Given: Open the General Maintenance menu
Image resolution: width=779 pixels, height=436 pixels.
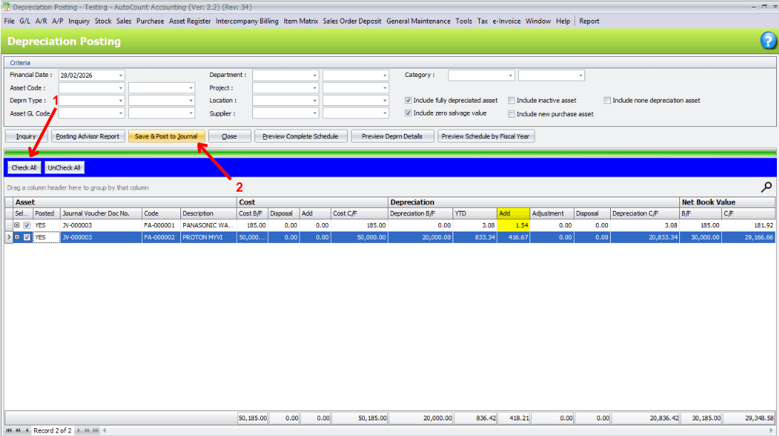Looking at the screenshot, I should tap(418, 21).
